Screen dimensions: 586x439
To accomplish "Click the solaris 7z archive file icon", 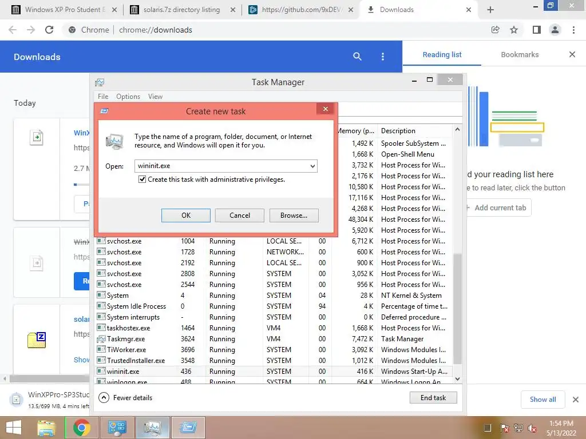I will [x=37, y=340].
